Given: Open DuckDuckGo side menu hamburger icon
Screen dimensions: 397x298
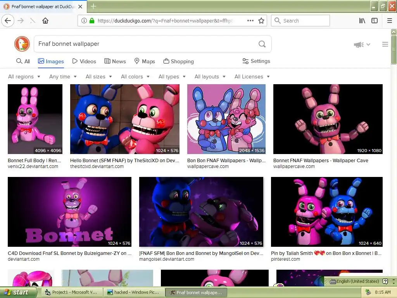Looking at the screenshot, I should coord(385,44).
